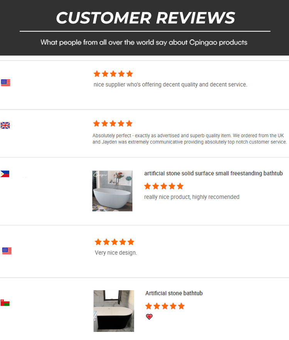Click the United Kingdom flag icon
Screen dimensions: 289x340
[5, 125]
